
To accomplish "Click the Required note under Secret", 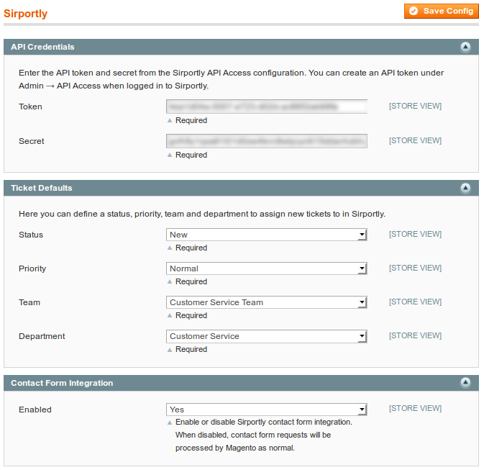I will pyautogui.click(x=191, y=155).
